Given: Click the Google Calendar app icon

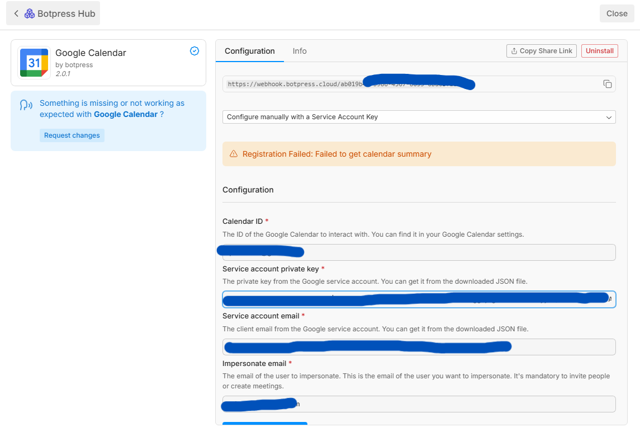Looking at the screenshot, I should (34, 63).
